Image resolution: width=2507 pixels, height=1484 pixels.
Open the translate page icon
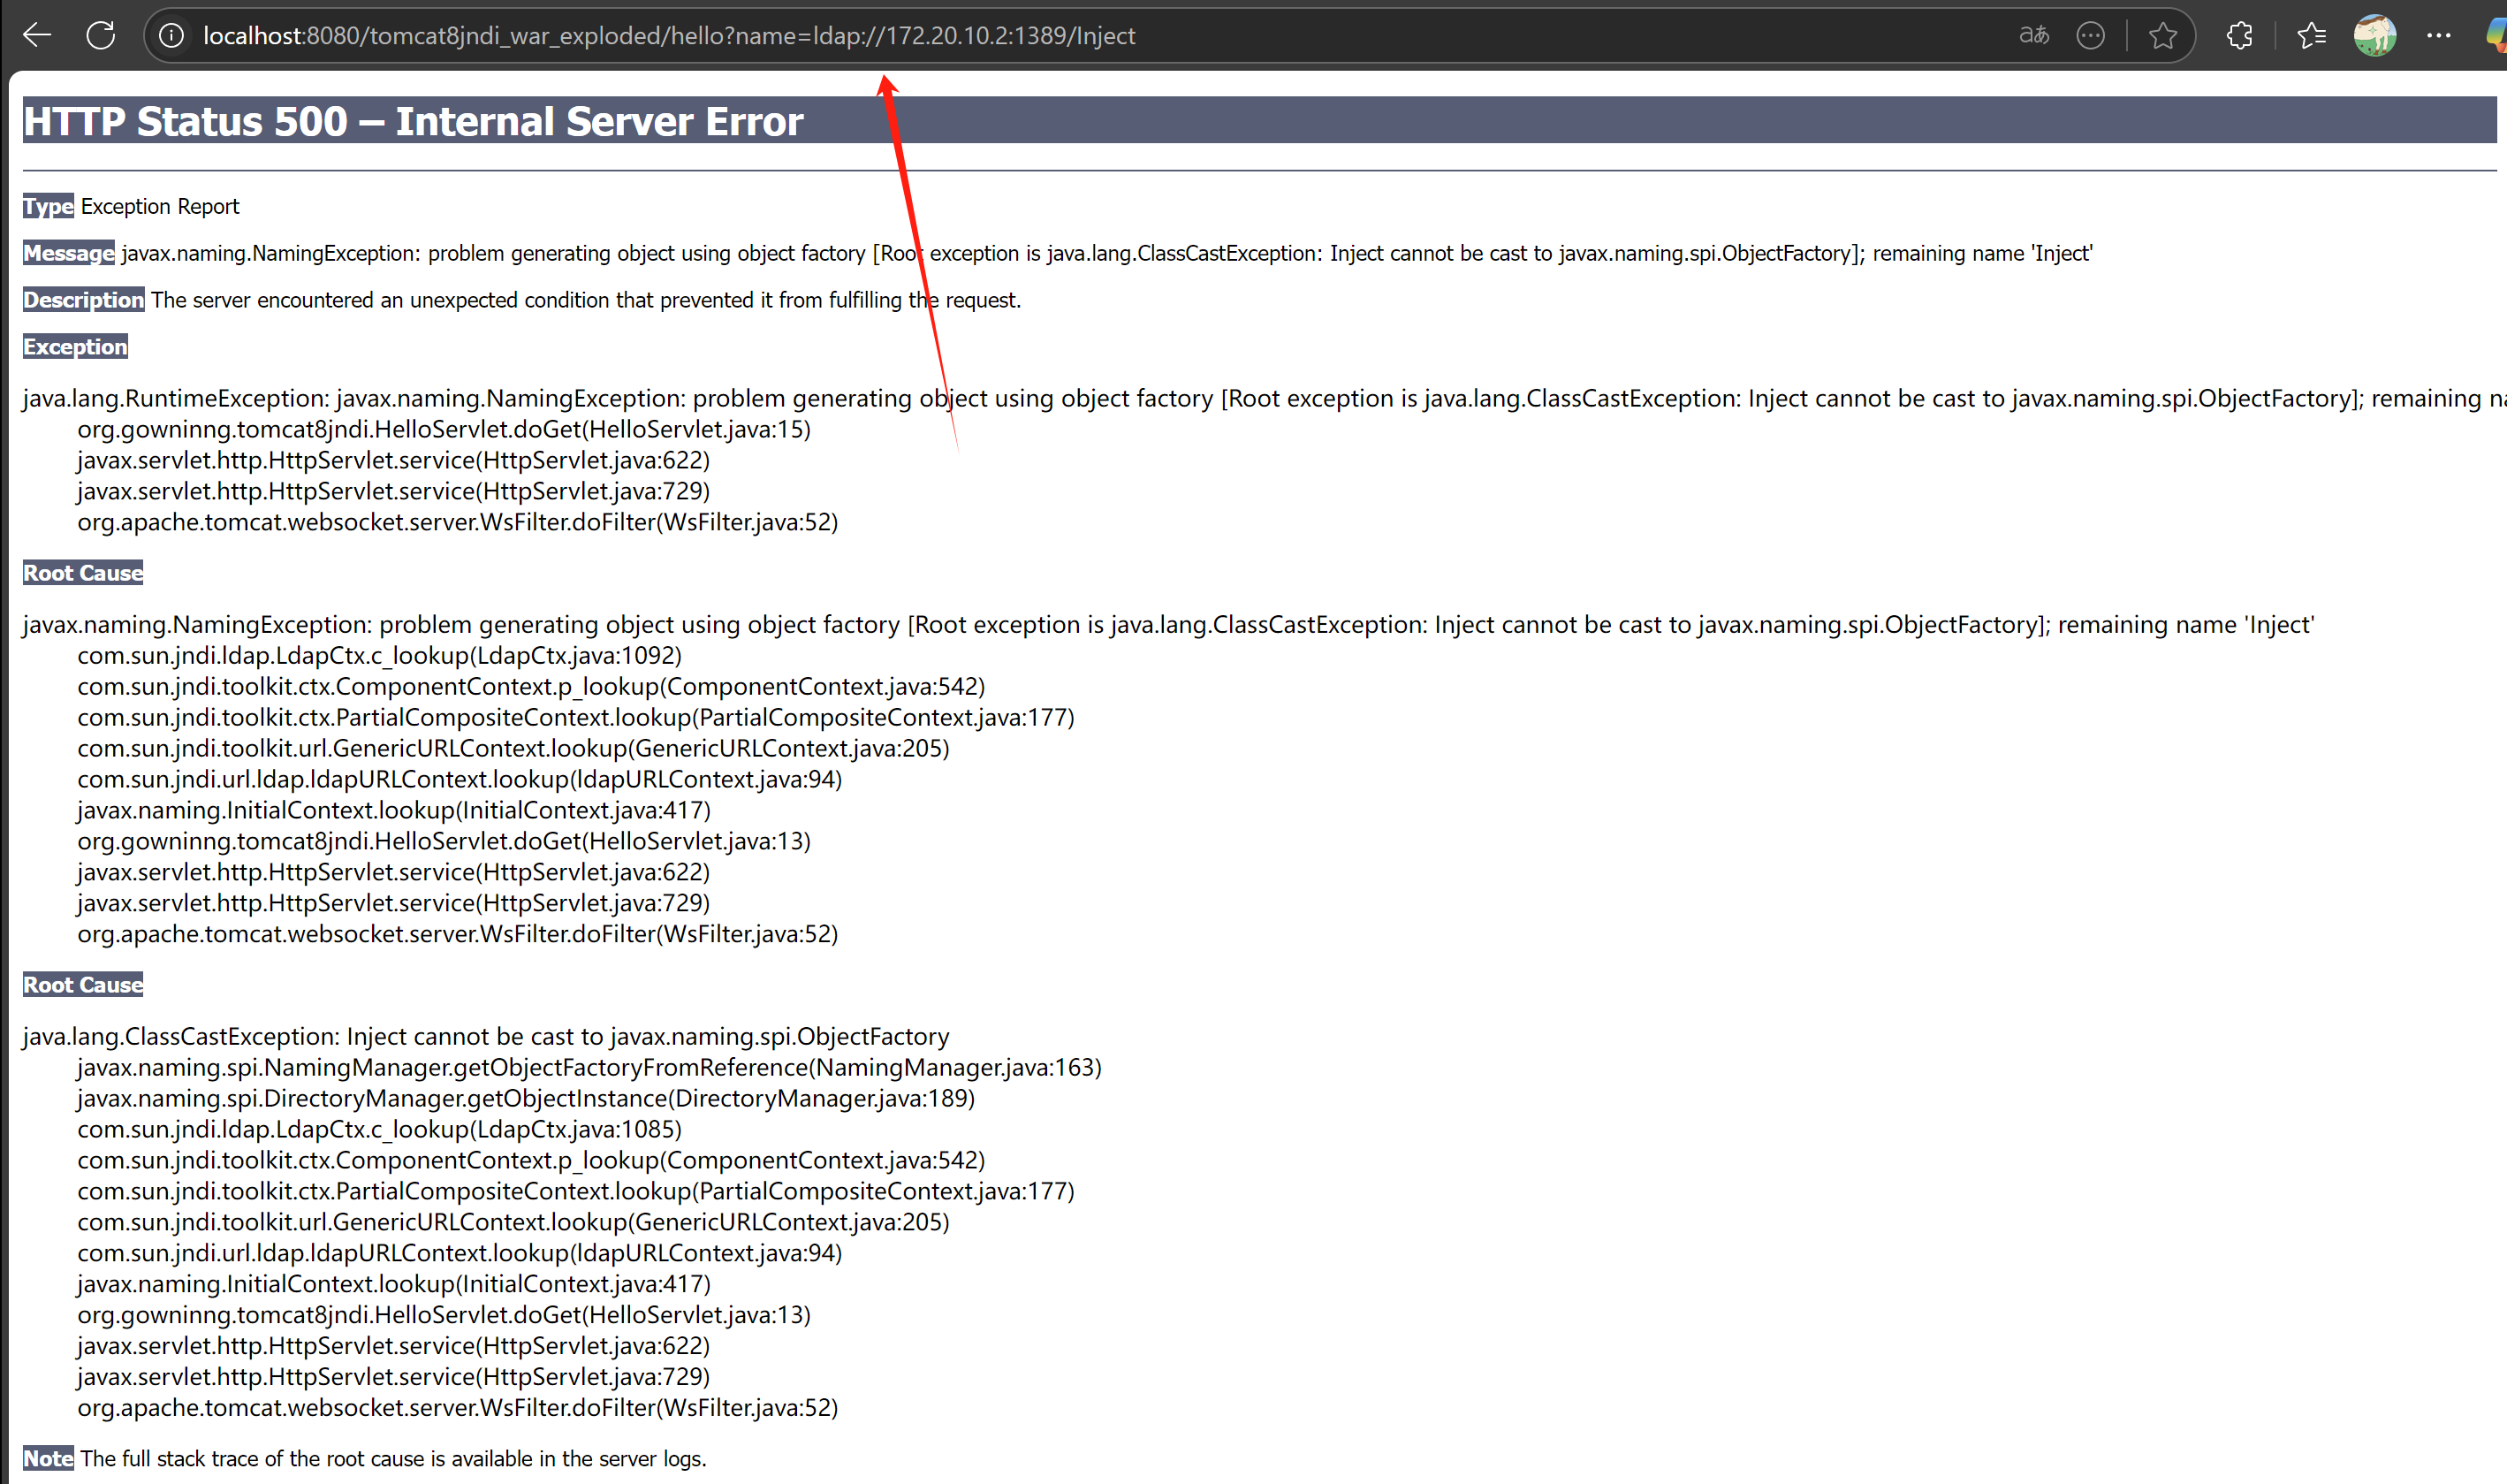point(2034,35)
